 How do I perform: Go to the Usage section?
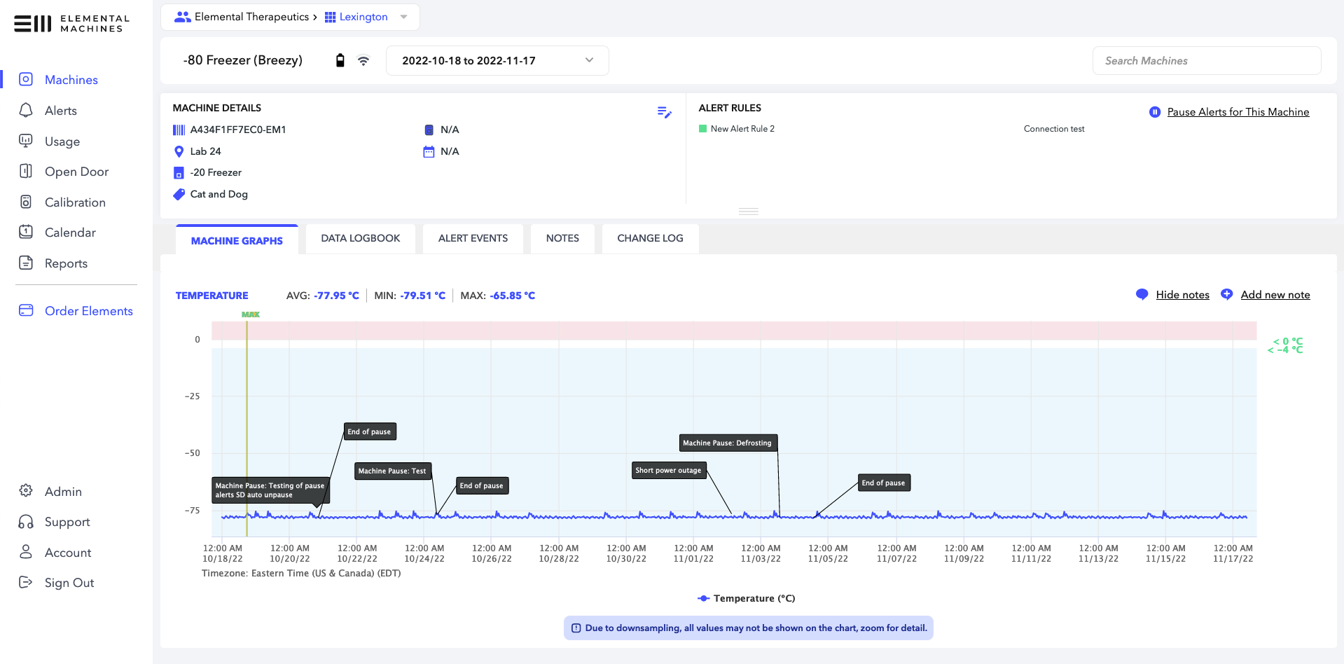[62, 141]
